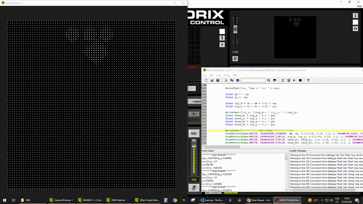Open help via the question mark icon

(x=308, y=80)
